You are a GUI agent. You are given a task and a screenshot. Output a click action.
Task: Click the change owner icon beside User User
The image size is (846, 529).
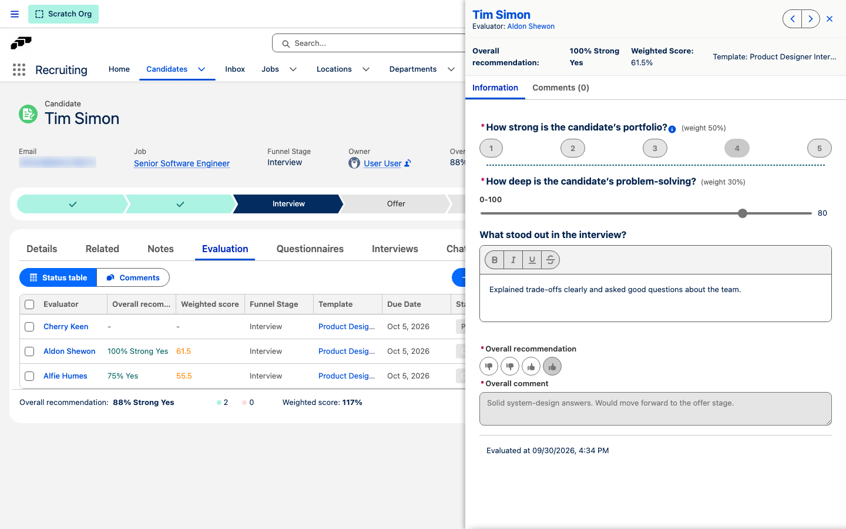(408, 163)
